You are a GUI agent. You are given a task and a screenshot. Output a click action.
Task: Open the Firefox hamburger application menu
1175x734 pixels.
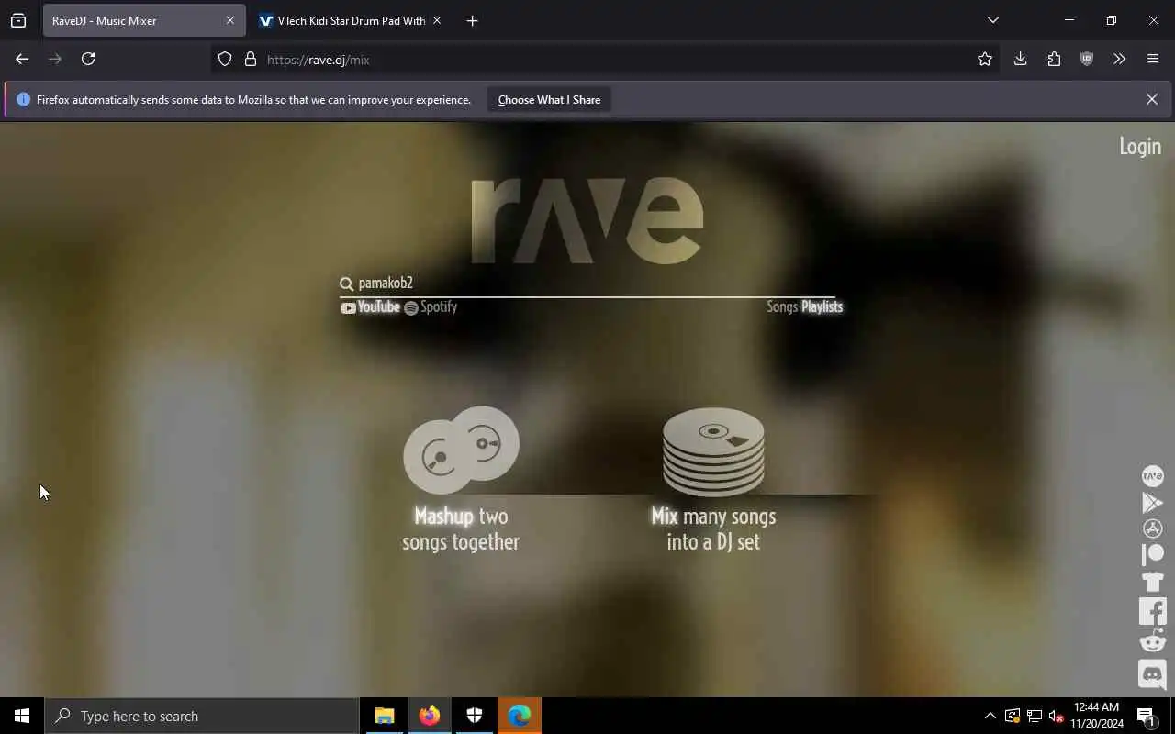tap(1153, 59)
